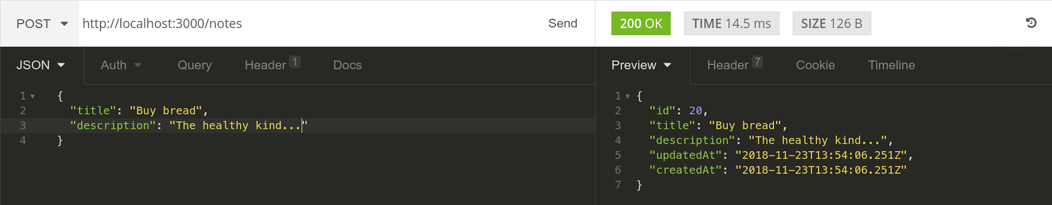Click the SIZE 126 B badge
This screenshot has width=1052, height=205.
tap(831, 24)
